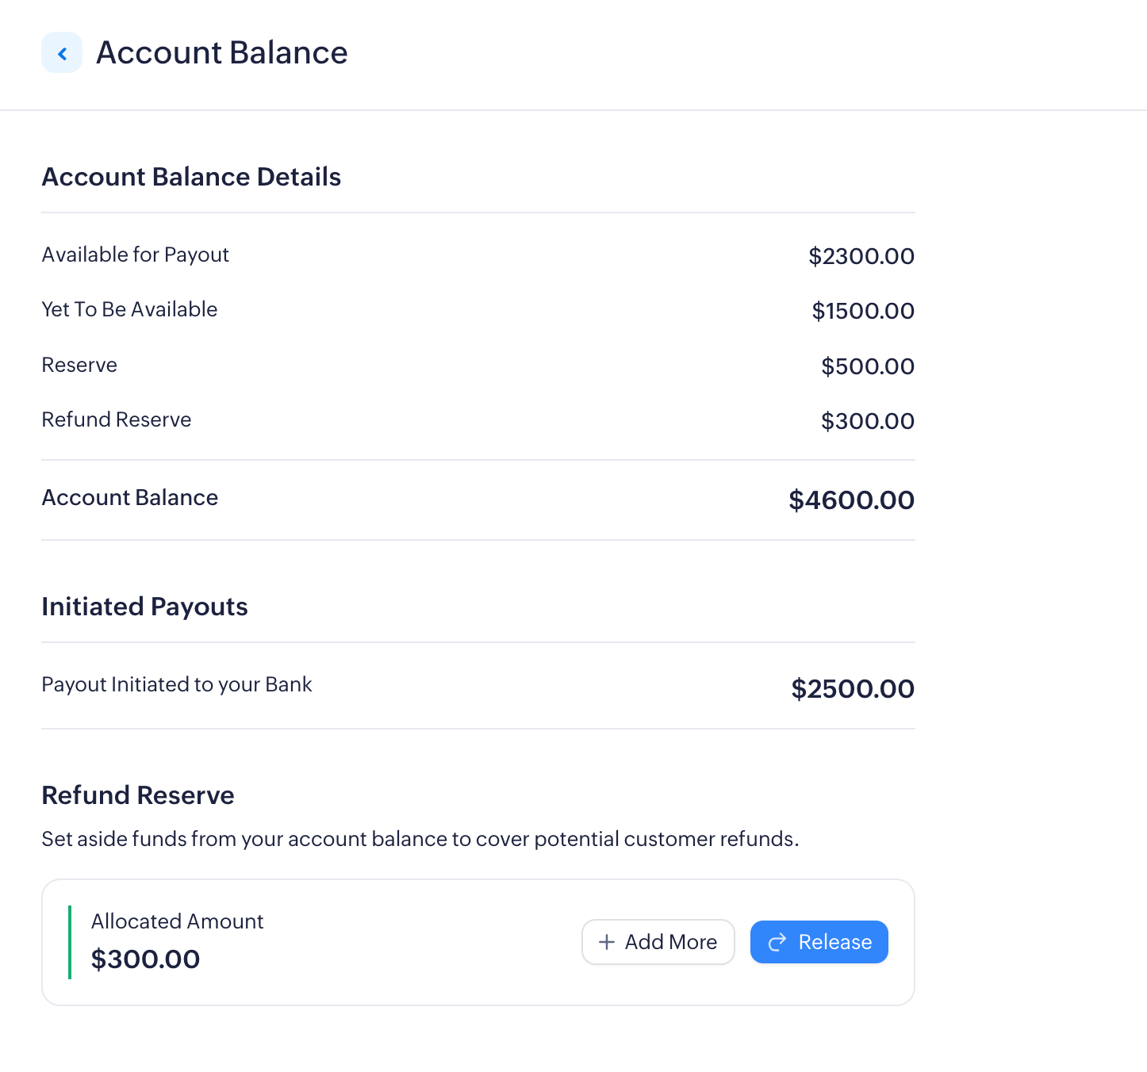Screen dimensions: 1147x1072
Task: Click the Refund Reserve section heading
Action: 138,795
